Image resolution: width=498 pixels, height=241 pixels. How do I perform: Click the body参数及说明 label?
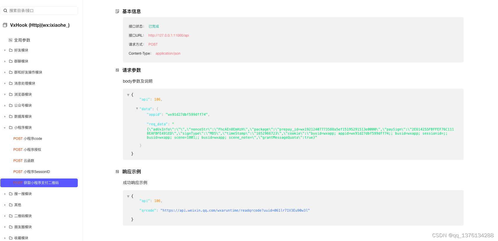coord(138,81)
